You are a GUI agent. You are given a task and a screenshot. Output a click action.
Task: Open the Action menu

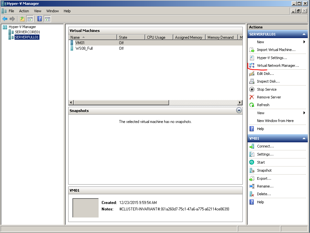tap(24, 11)
